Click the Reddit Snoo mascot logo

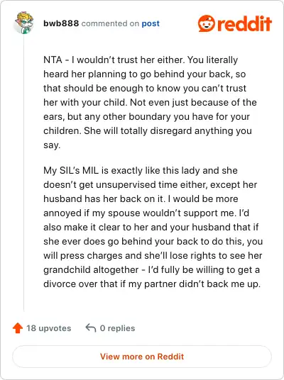point(207,23)
